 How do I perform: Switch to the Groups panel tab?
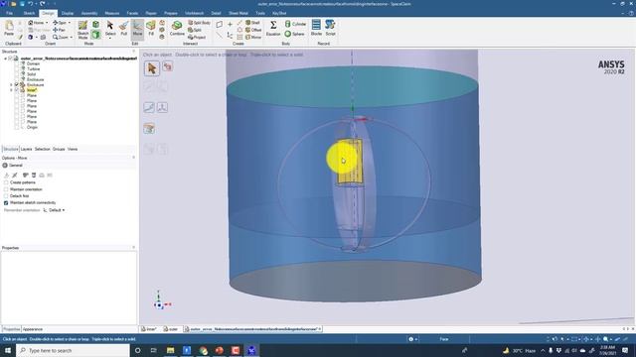59,149
